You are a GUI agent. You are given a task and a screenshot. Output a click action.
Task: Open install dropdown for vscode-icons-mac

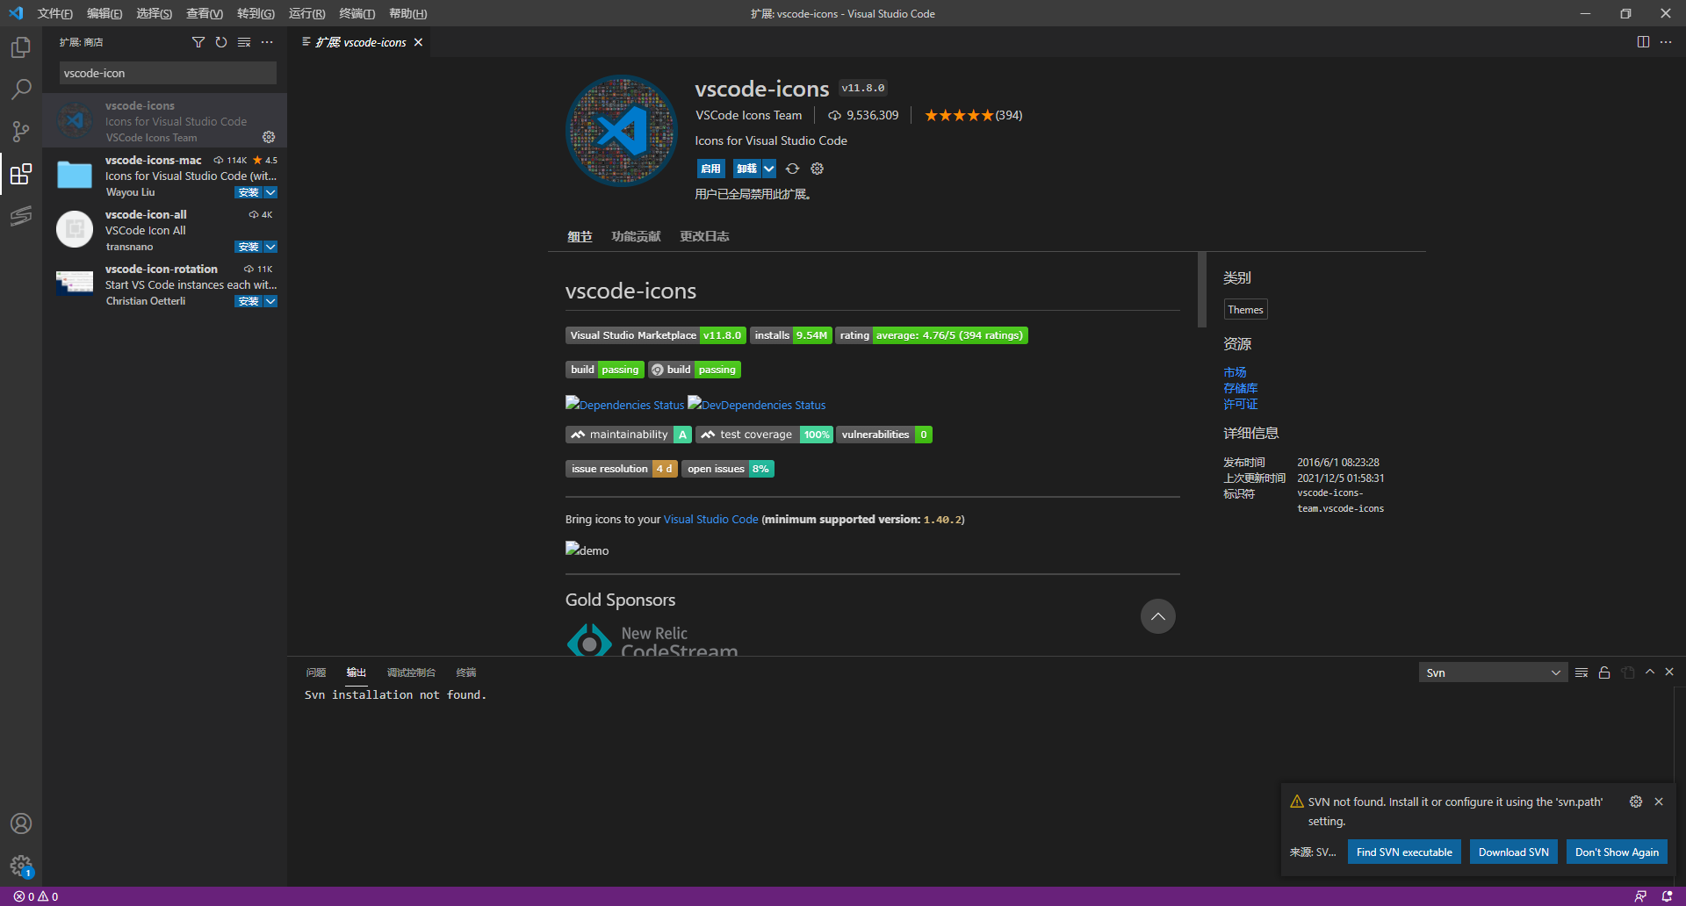click(270, 192)
